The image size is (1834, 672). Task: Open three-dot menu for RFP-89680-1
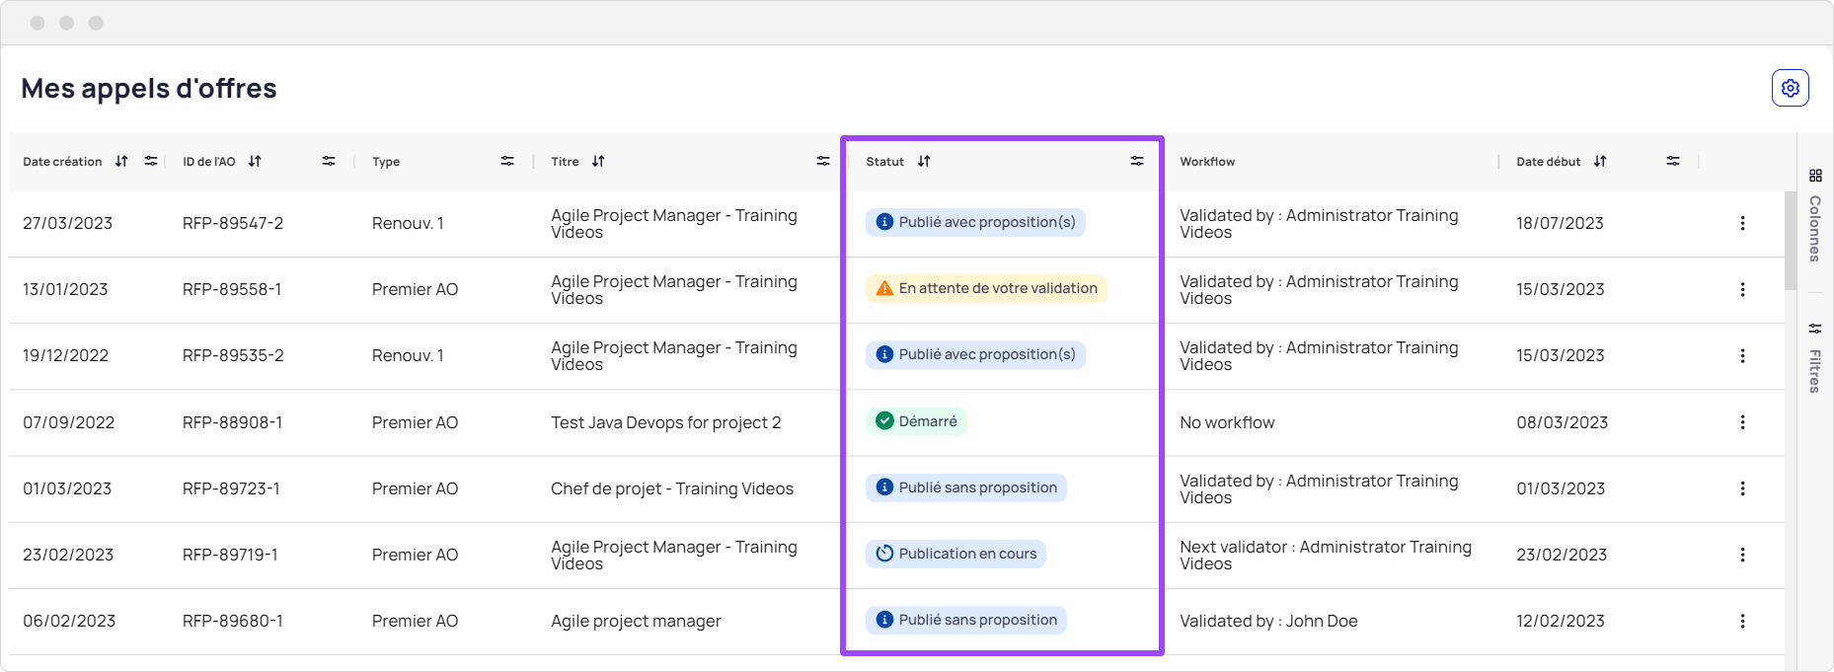pos(1742,621)
